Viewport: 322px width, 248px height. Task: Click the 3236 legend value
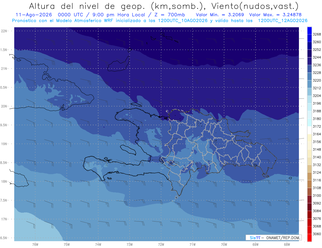(317, 65)
